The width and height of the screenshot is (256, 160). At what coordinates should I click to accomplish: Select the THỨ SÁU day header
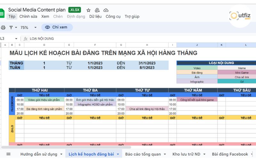[237, 90]
